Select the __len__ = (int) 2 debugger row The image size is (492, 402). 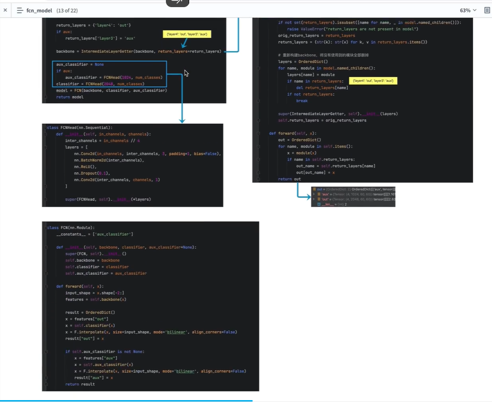click(x=332, y=204)
